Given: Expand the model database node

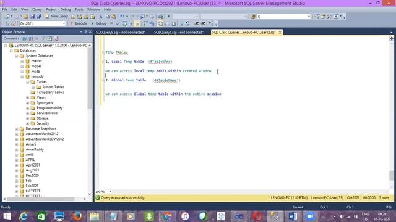Looking at the screenshot, I should [22, 67].
